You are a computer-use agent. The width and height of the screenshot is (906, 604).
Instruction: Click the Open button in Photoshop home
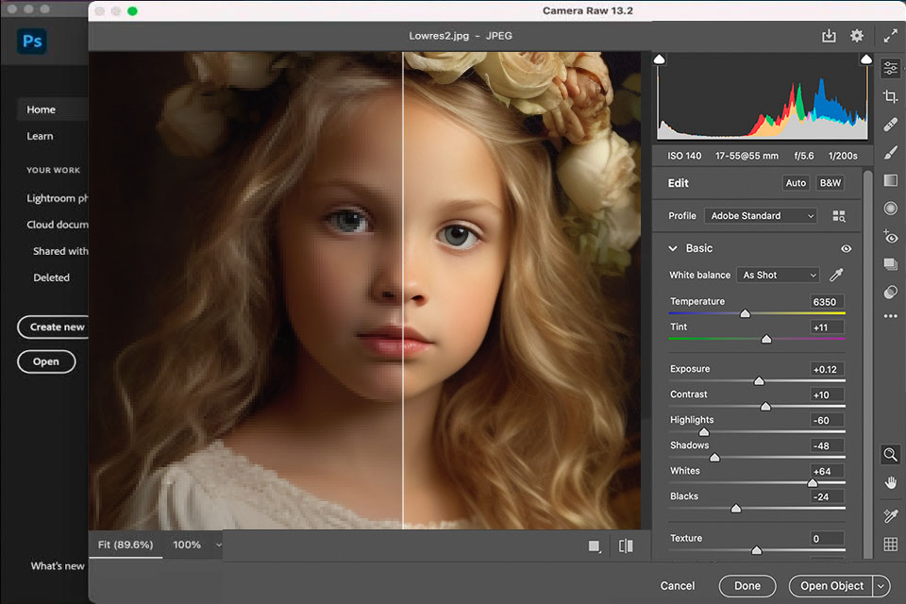coord(46,361)
